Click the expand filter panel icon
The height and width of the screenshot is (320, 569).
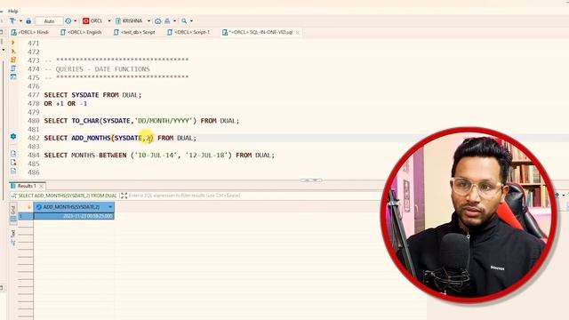pyautogui.click(x=124, y=196)
